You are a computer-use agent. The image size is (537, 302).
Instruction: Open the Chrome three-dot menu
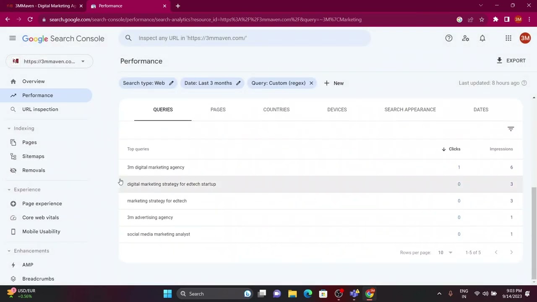coord(529,19)
